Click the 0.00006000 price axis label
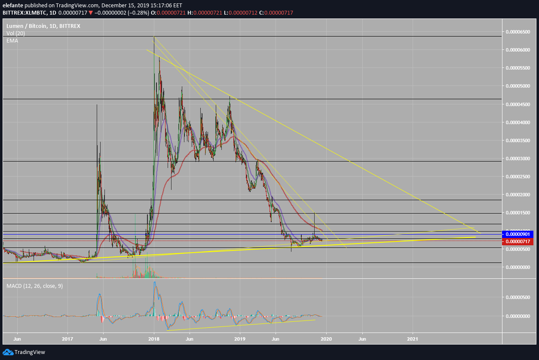This screenshot has width=539, height=360. [x=518, y=50]
